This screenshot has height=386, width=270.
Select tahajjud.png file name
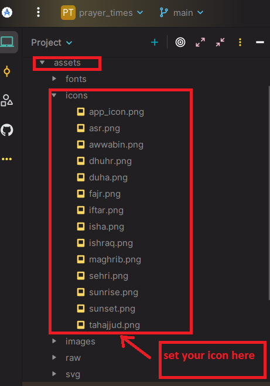(x=114, y=325)
